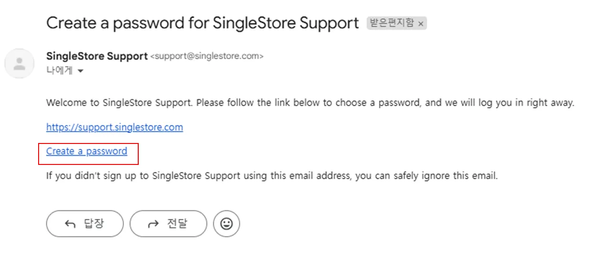The height and width of the screenshot is (255, 594).
Task: Click the 나에게 recipient text
Action: 59,71
